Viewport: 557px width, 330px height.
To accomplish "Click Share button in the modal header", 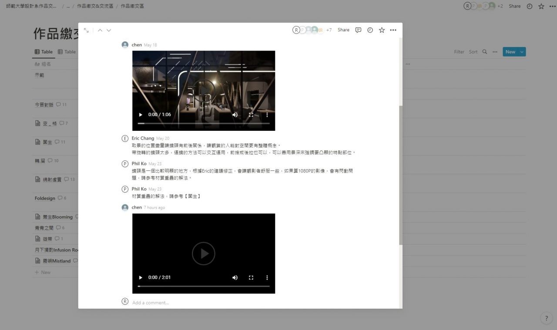I will pos(343,30).
